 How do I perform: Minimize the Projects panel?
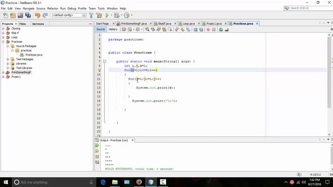tap(90, 24)
